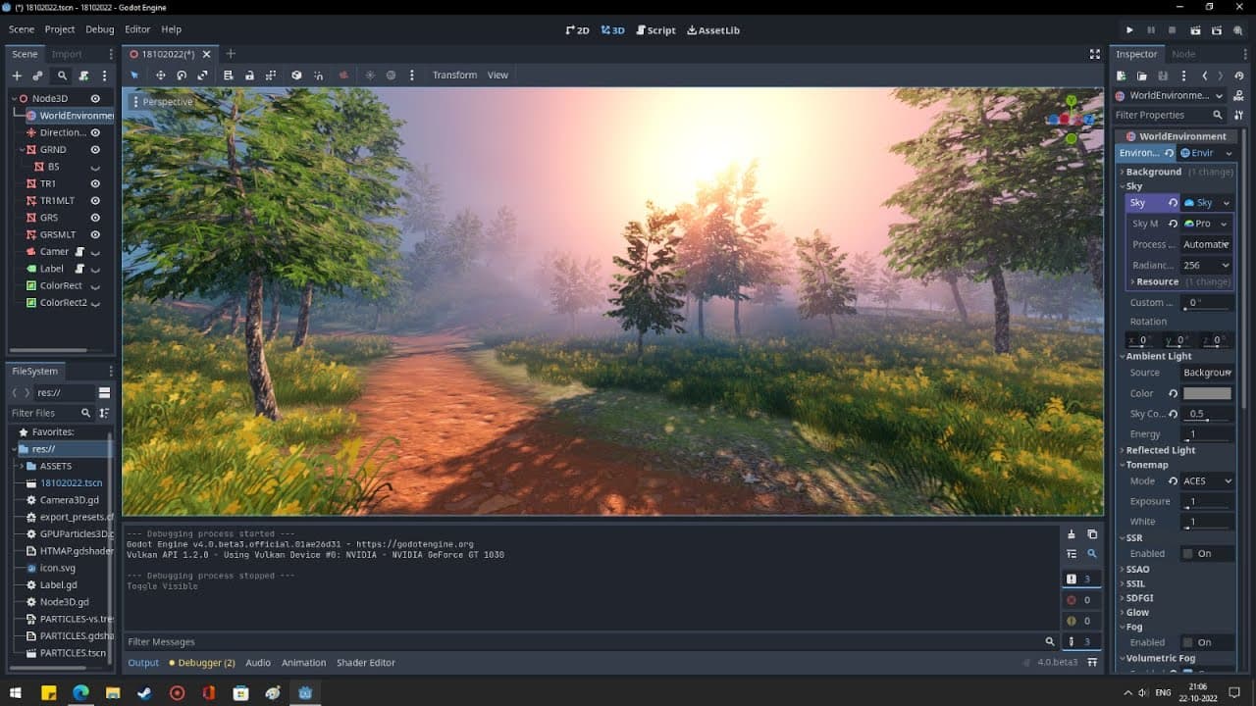Toggle the sun preview icon in toolbar
1256x706 pixels.
point(370,76)
